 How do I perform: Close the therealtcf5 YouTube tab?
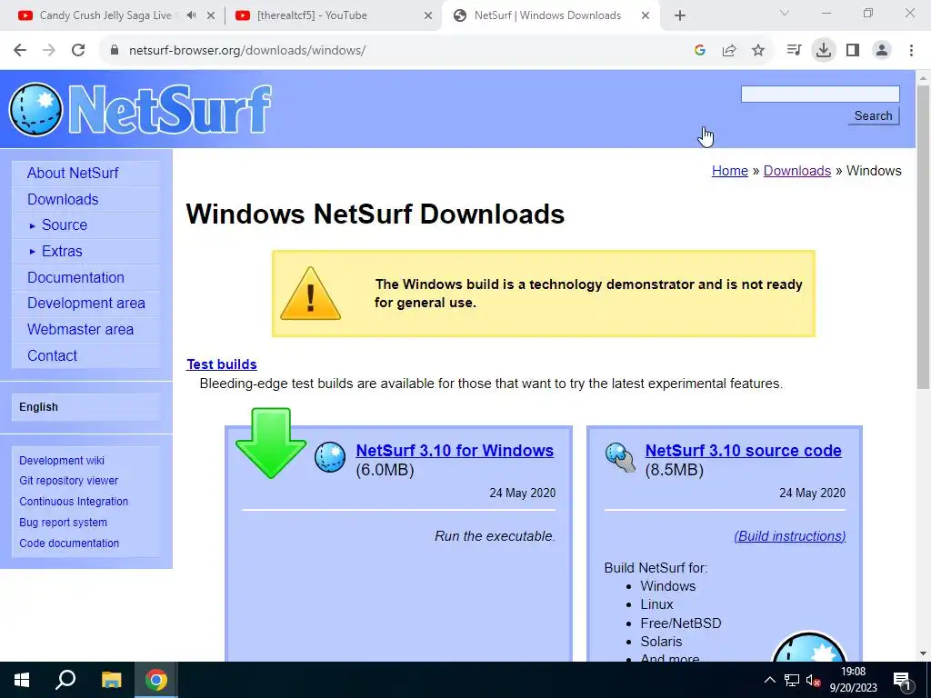(x=428, y=15)
